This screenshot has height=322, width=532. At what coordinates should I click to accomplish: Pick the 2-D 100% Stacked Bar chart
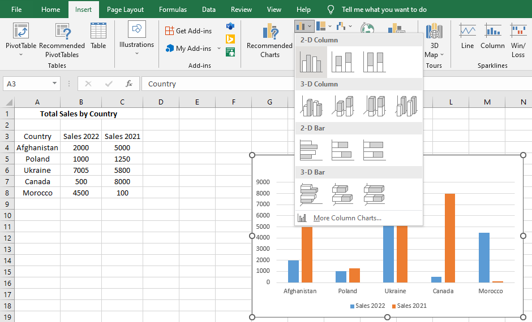[374, 150]
